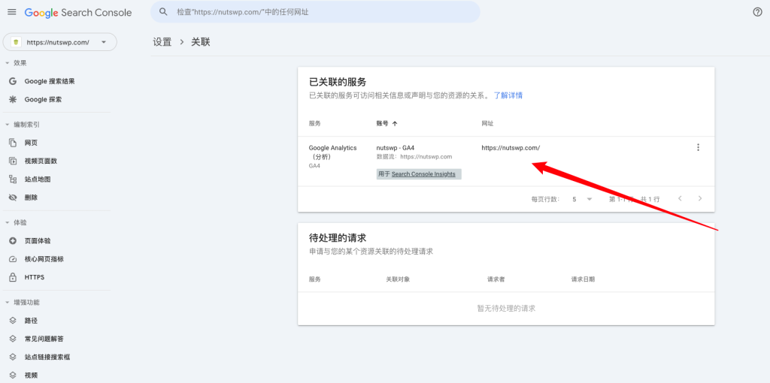This screenshot has width=770, height=383.
Task: Click the padlock icon beside HTTPS
Action: (14, 277)
